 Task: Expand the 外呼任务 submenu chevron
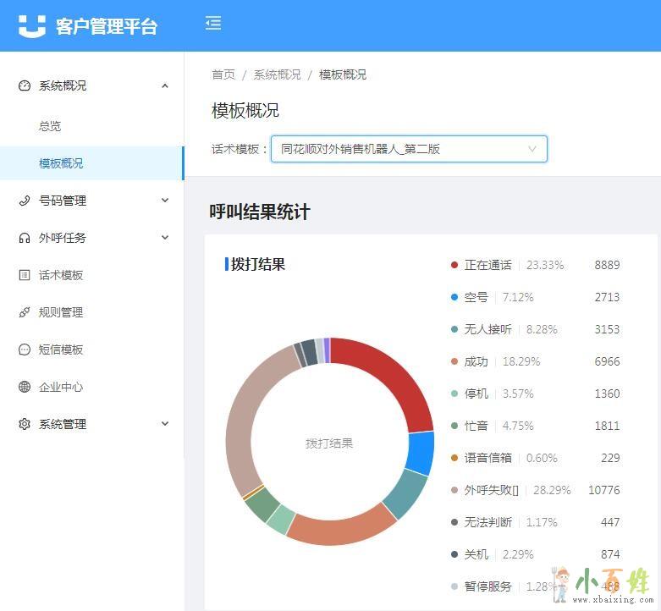165,238
